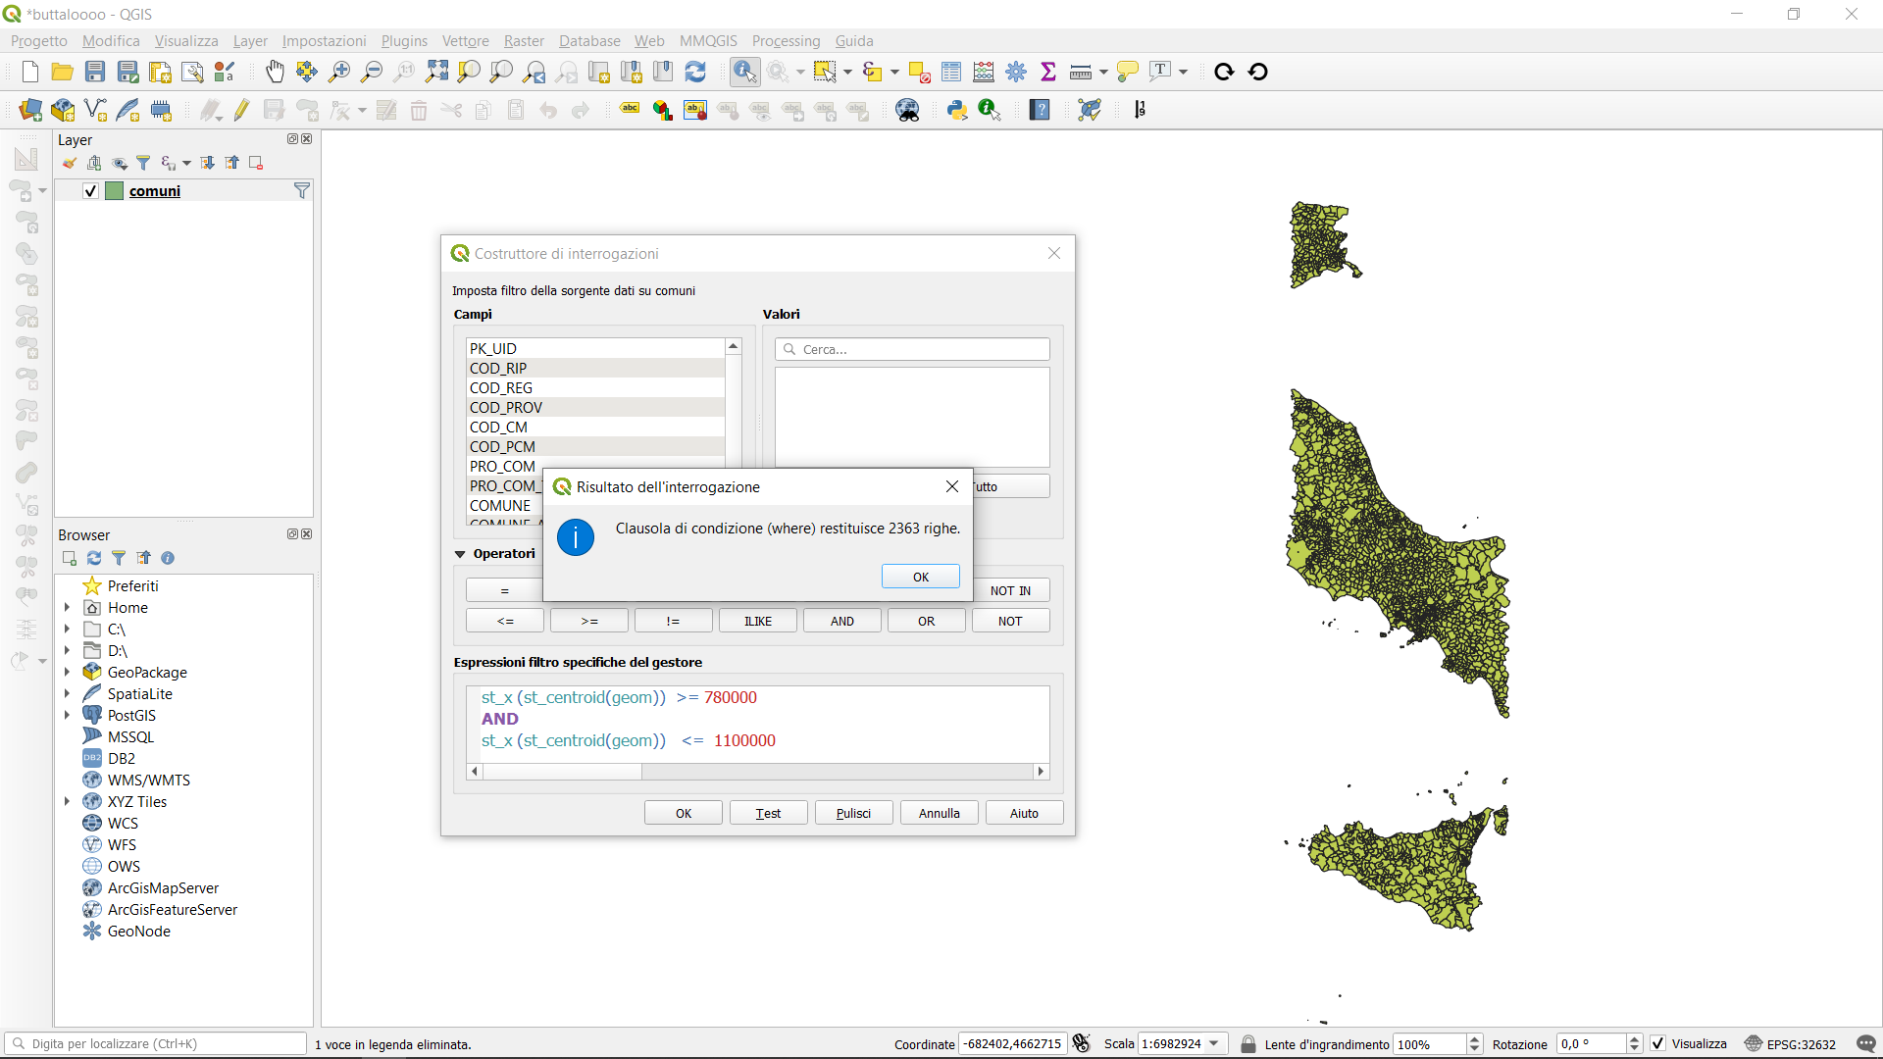This screenshot has height=1059, width=1883.
Task: Click the filter icon beside comuni layer
Action: (x=302, y=191)
